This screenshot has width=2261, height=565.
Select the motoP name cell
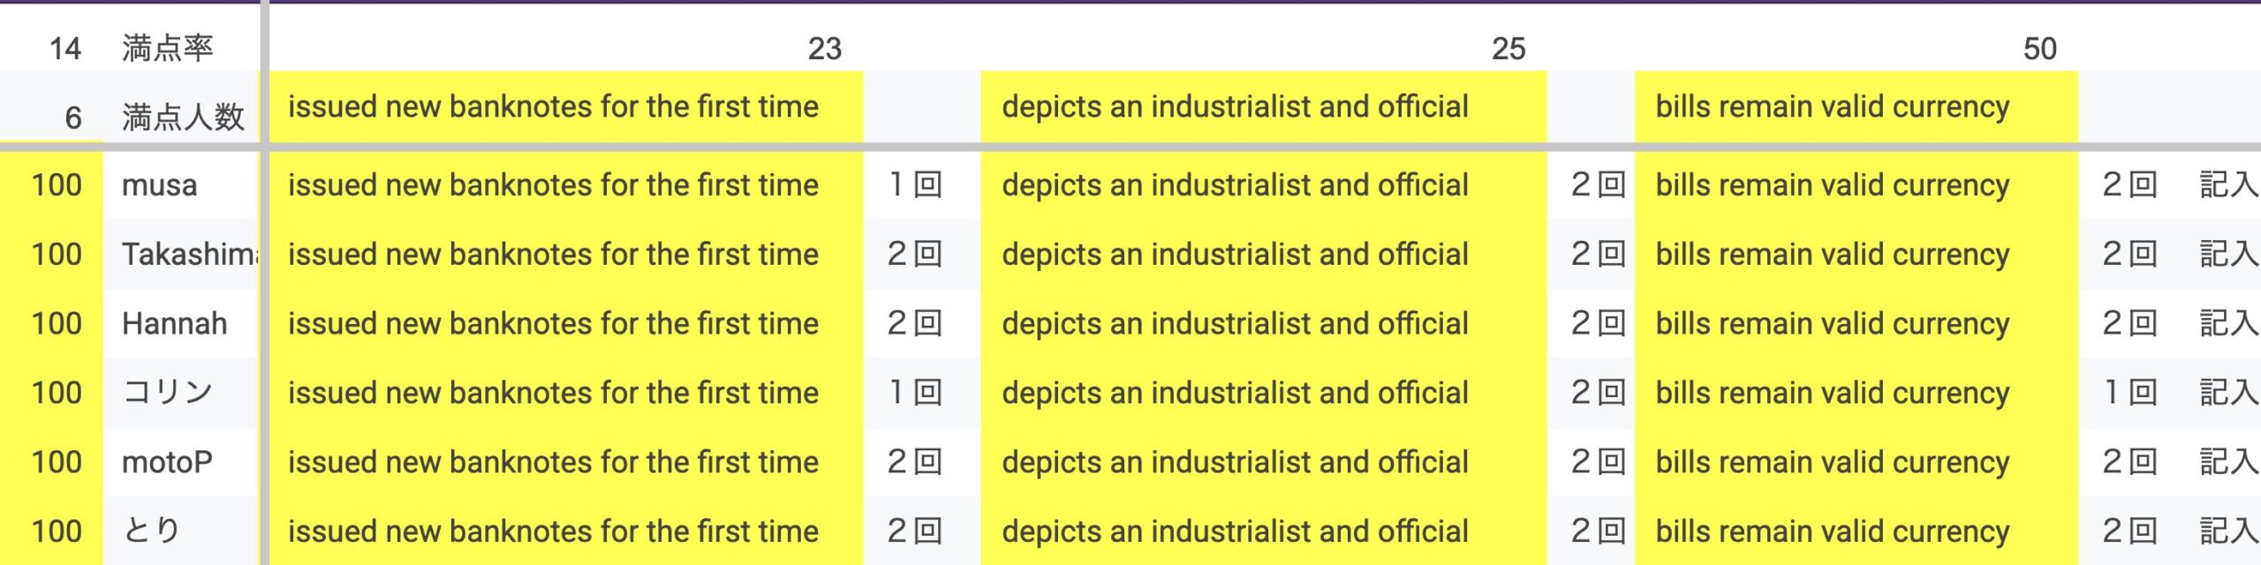pos(168,462)
